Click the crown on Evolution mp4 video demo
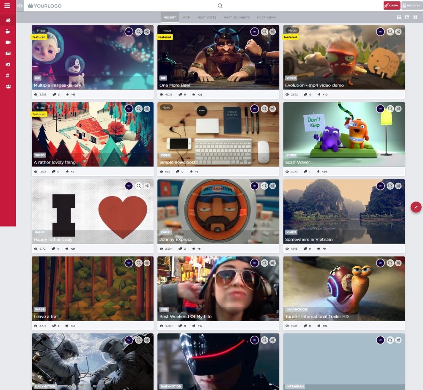Screen dimensions: 423x390 click(380, 32)
